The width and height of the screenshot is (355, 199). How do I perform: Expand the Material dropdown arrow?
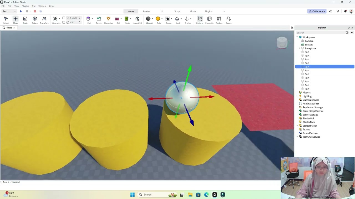[152, 19]
